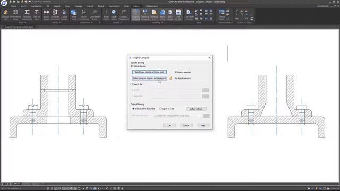This screenshot has width=340, height=191.
Task: Switch to the Home ribbon tab
Action: (13, 6)
